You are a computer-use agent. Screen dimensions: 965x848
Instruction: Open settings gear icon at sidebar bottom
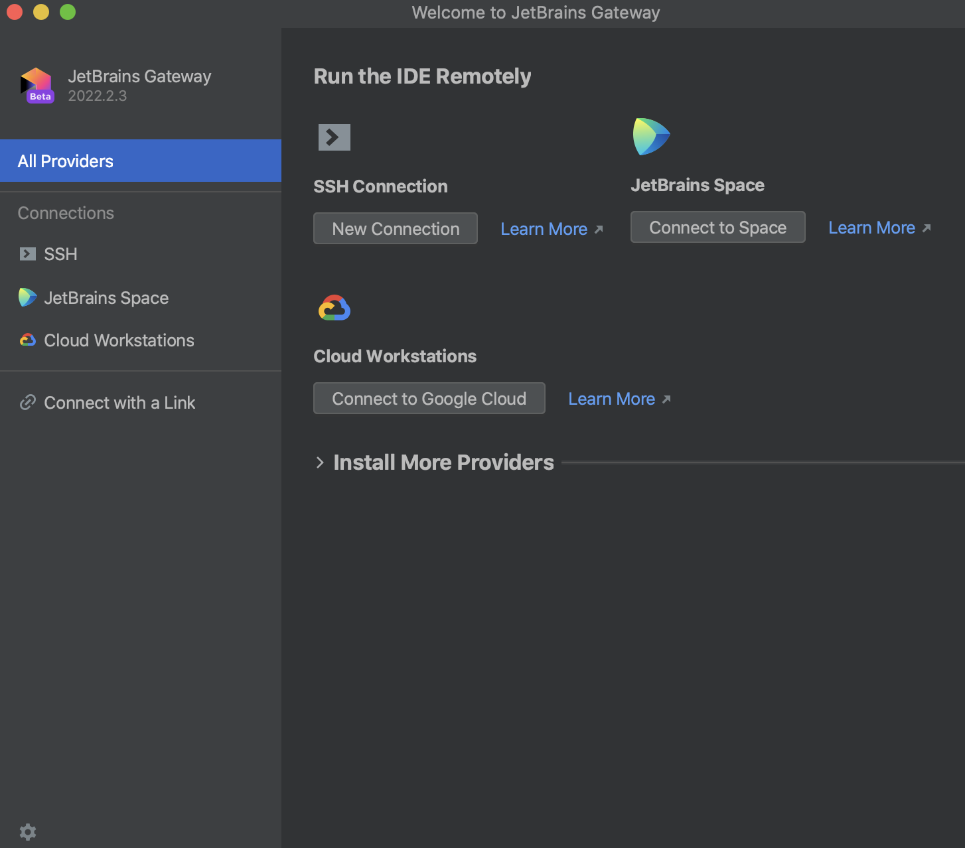28,831
